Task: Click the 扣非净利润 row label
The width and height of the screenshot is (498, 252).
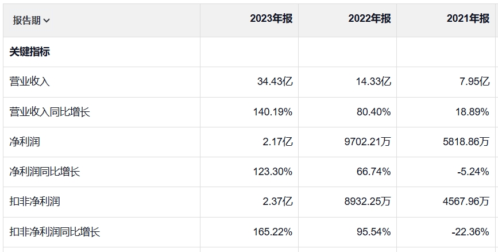Action: pyautogui.click(x=35, y=201)
